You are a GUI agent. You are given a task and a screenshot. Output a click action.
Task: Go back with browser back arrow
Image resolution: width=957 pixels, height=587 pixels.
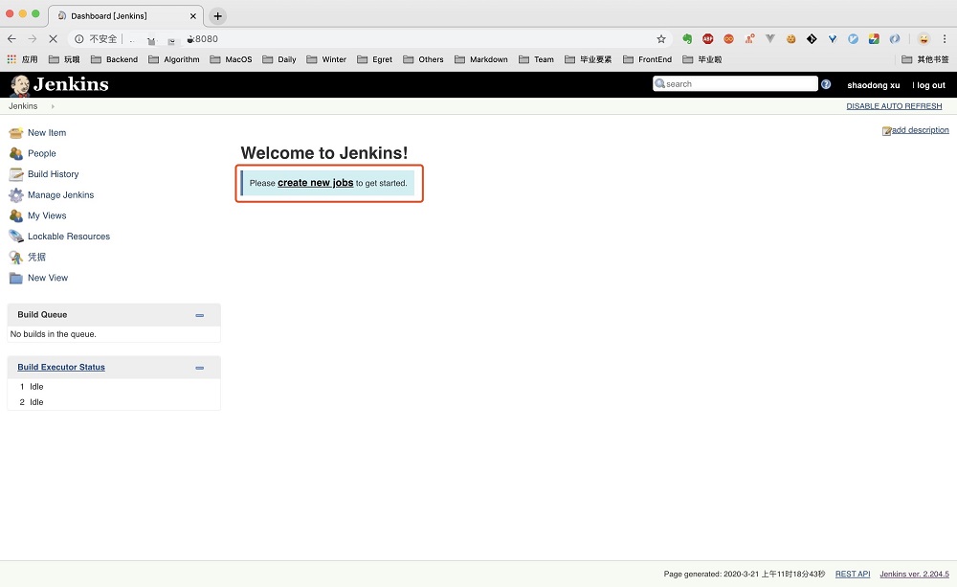tap(11, 38)
